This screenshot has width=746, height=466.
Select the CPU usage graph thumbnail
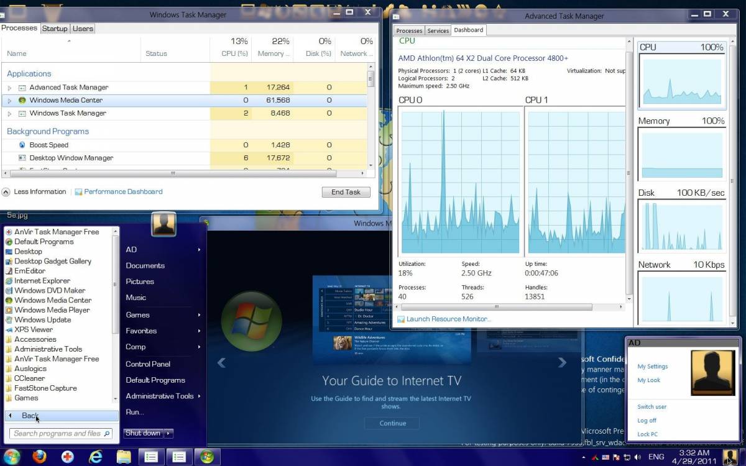pyautogui.click(x=682, y=75)
